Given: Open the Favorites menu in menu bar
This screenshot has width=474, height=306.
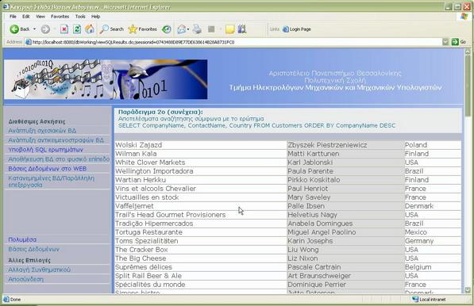Looking at the screenshot, I should (60, 17).
